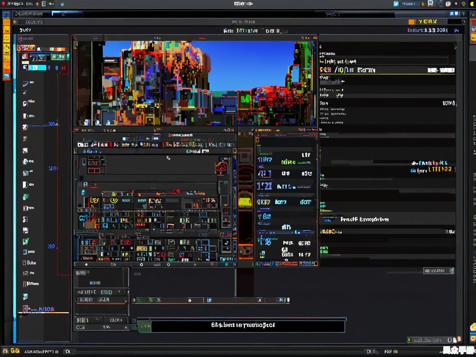Click the black text bar at the bottom center
The height and width of the screenshot is (357, 476).
tap(247, 326)
